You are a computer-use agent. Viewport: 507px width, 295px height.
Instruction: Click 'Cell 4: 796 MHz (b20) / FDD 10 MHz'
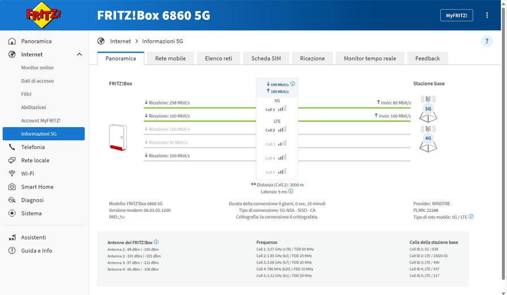click(x=285, y=269)
